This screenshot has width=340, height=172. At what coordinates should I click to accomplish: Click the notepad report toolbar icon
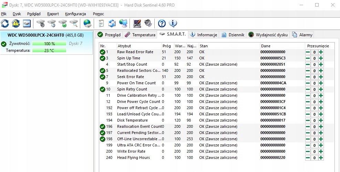tap(101, 23)
